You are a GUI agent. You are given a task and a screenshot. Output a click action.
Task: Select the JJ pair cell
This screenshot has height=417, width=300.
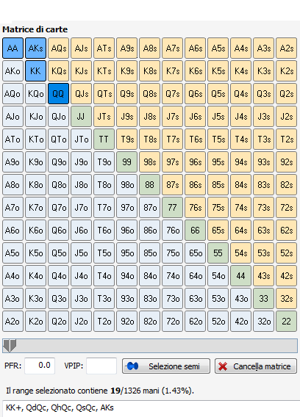tap(82, 117)
